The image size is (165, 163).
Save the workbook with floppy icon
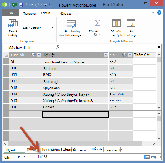click(21, 5)
